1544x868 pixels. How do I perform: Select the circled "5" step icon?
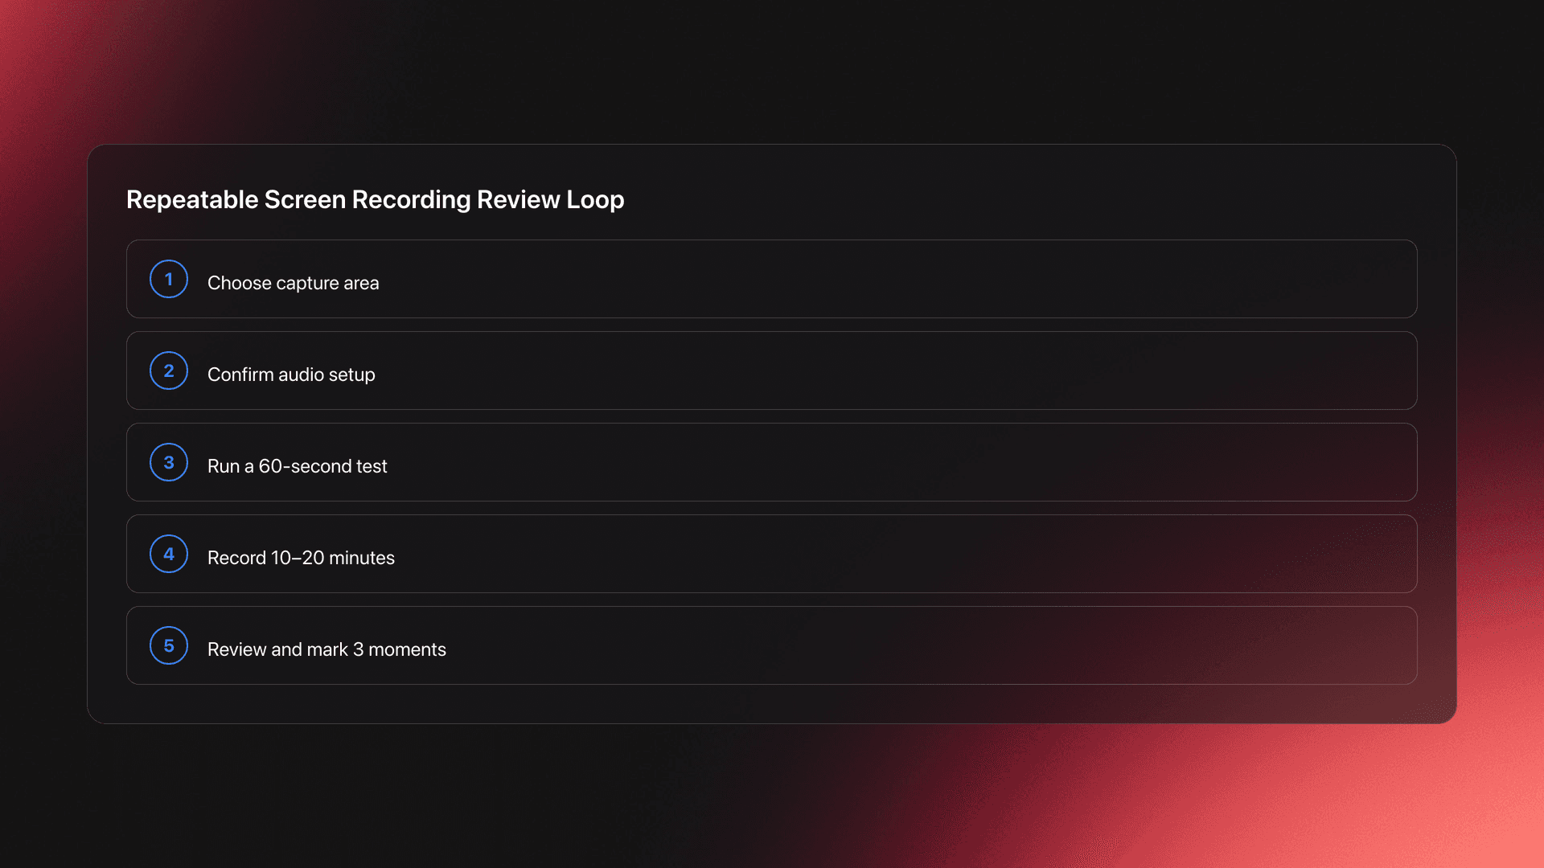[x=168, y=645]
